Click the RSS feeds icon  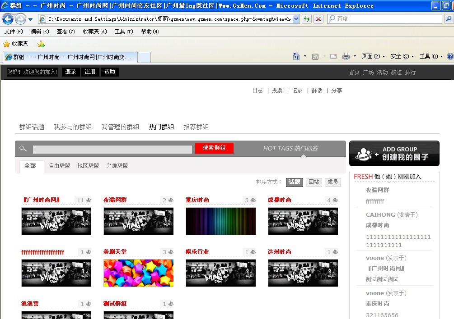click(315, 57)
